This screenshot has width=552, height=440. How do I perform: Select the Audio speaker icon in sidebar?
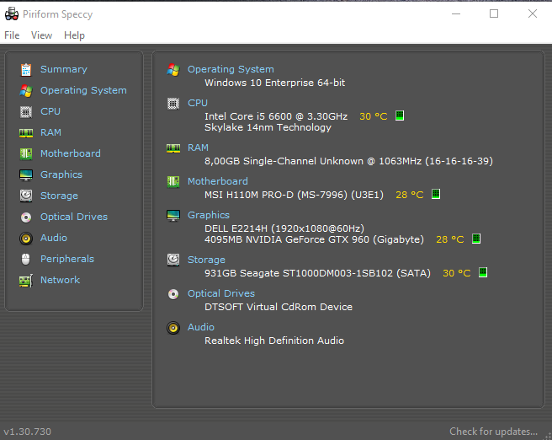25,238
